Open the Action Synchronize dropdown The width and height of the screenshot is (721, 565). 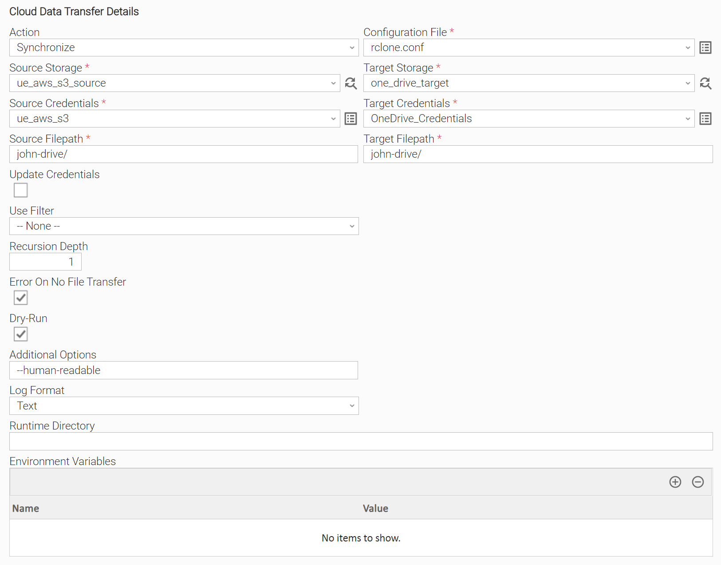(184, 48)
